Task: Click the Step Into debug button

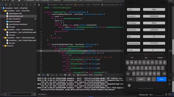Action: point(57,75)
